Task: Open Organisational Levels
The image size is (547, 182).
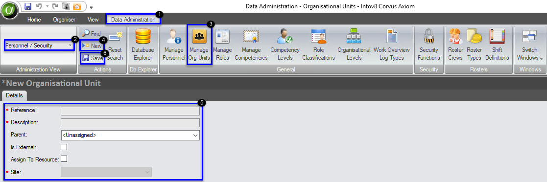Action: click(354, 45)
